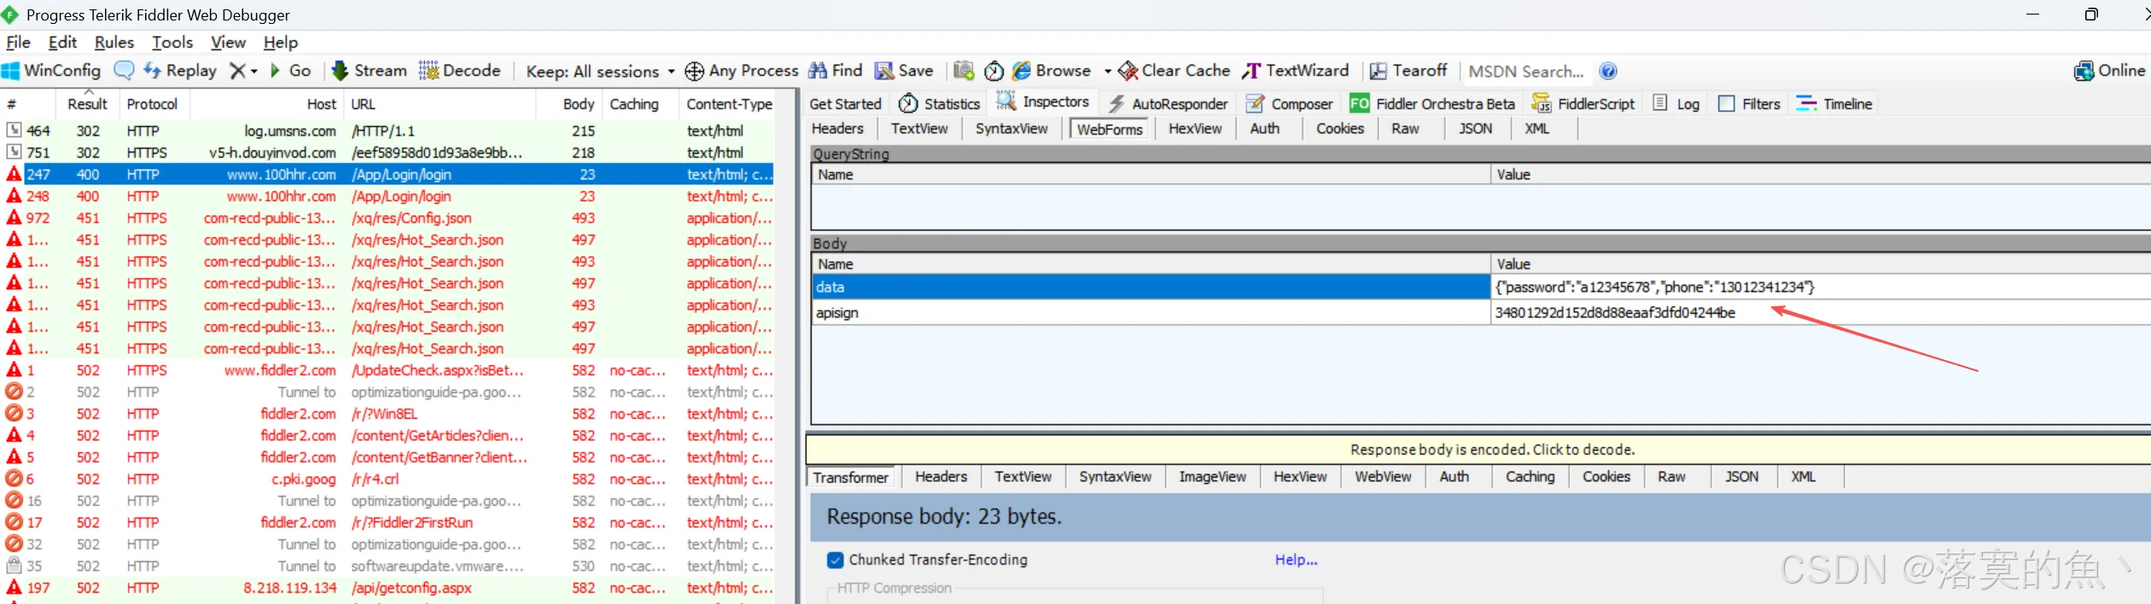Switch to the Inspectors tab
Image resolution: width=2151 pixels, height=604 pixels.
pos(1043,102)
